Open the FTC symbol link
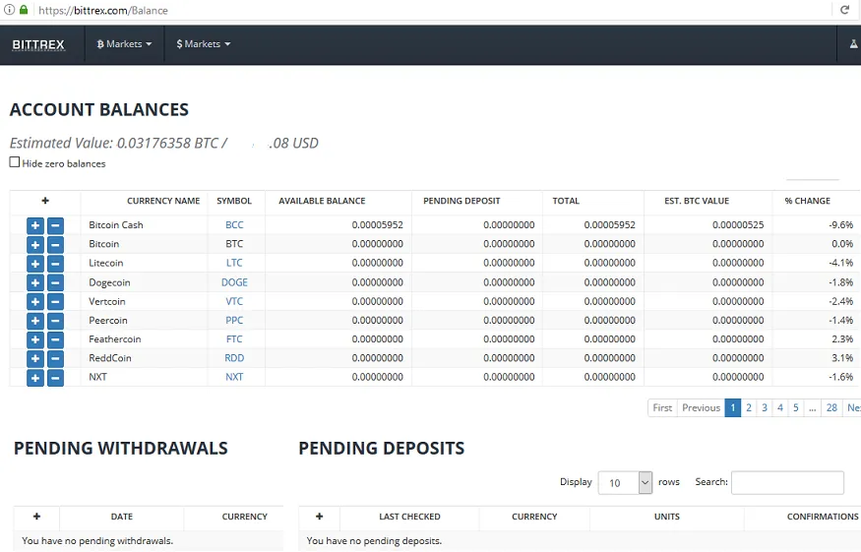The image size is (861, 552). pos(234,338)
